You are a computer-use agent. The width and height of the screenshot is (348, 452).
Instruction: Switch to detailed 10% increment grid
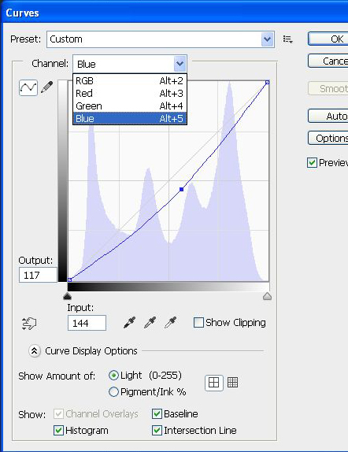[233, 383]
